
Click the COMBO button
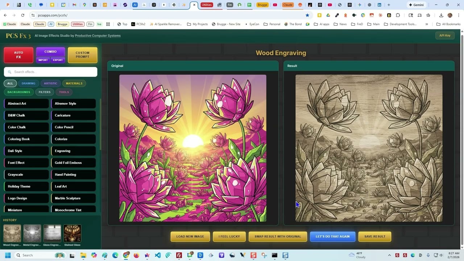point(50,52)
